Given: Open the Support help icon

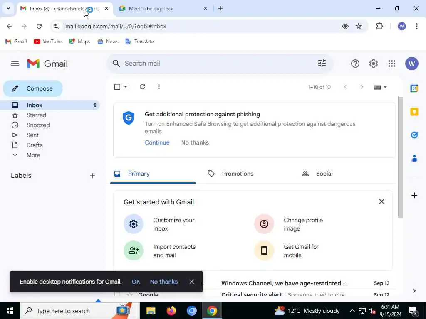Looking at the screenshot, I should pyautogui.click(x=355, y=64).
